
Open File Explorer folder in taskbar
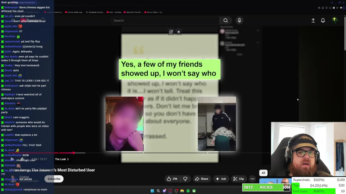click(x=182, y=191)
